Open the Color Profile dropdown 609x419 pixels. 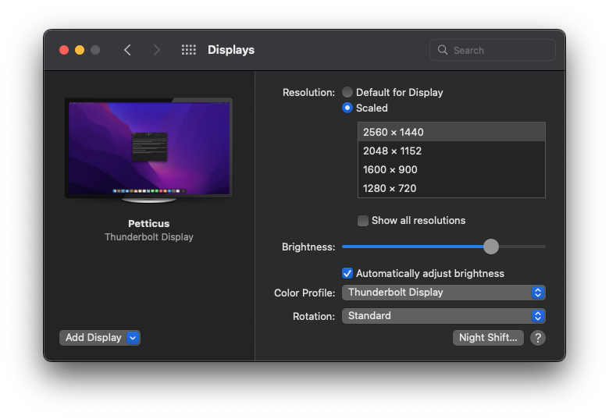click(443, 293)
